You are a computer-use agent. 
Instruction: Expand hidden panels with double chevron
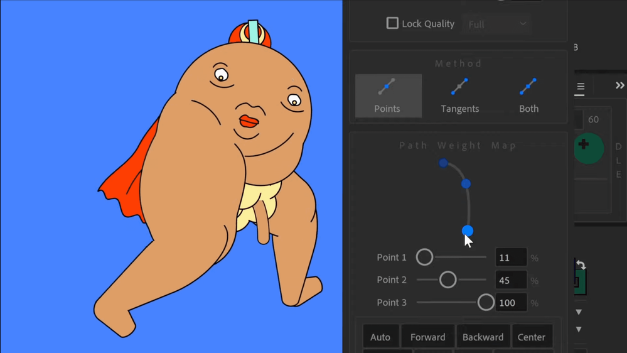tap(619, 86)
